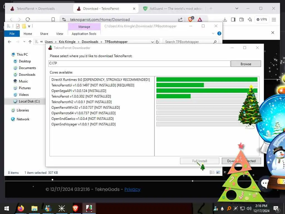Click the bookmark icon in Brave toolbar
The image size is (285, 214).
coord(53,20)
